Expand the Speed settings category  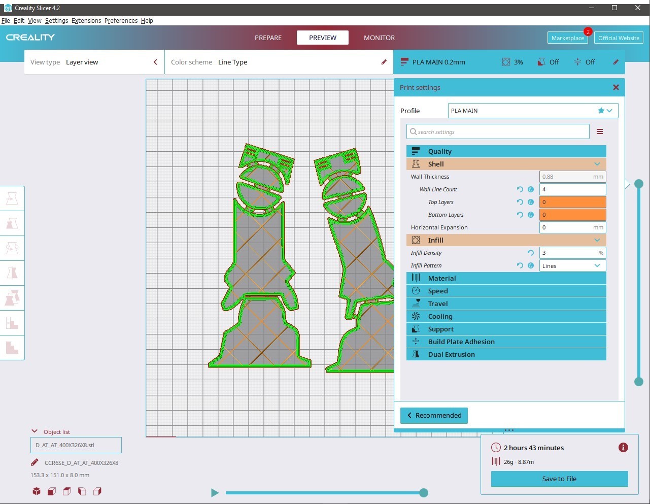click(x=506, y=291)
